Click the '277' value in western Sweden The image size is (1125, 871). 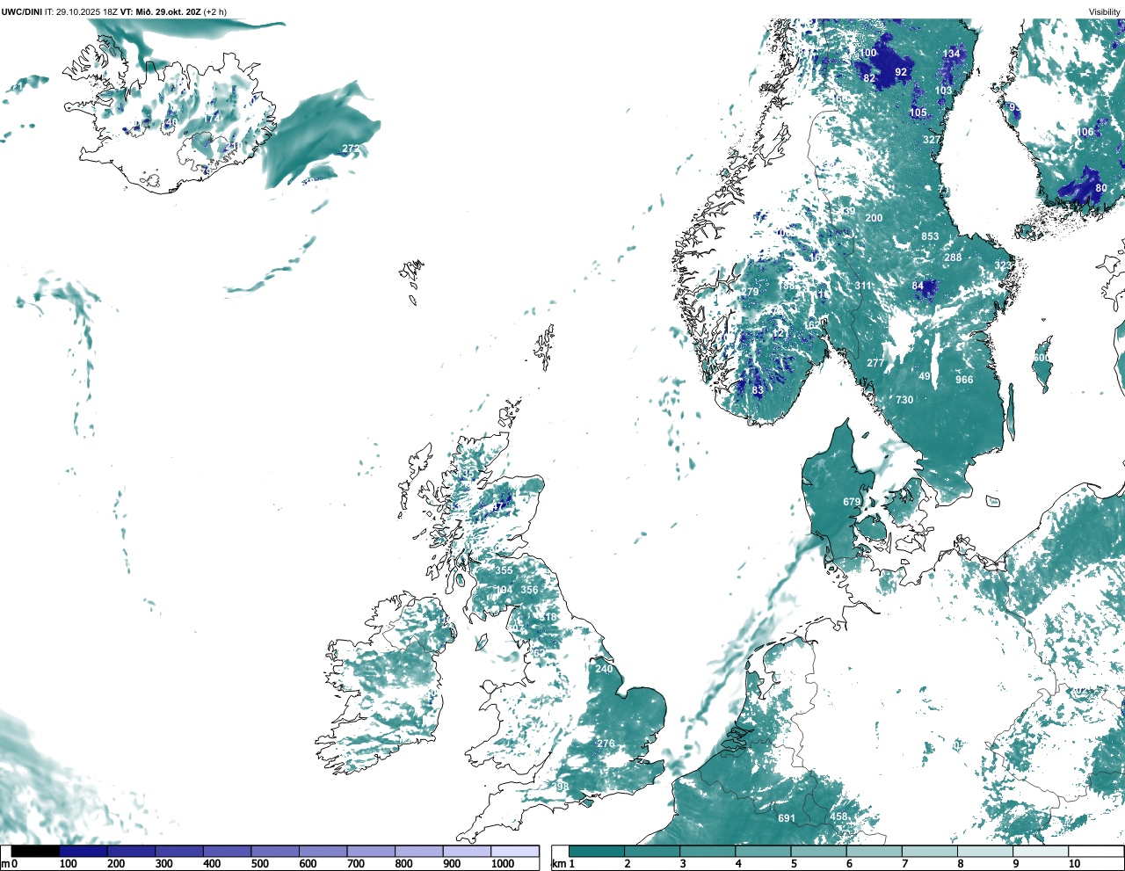coord(875,363)
